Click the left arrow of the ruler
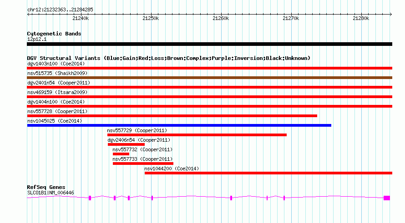This screenshot has height=223, width=405. [28, 14]
